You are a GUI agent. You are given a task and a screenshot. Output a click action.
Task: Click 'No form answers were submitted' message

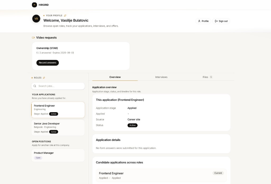tap(126, 148)
